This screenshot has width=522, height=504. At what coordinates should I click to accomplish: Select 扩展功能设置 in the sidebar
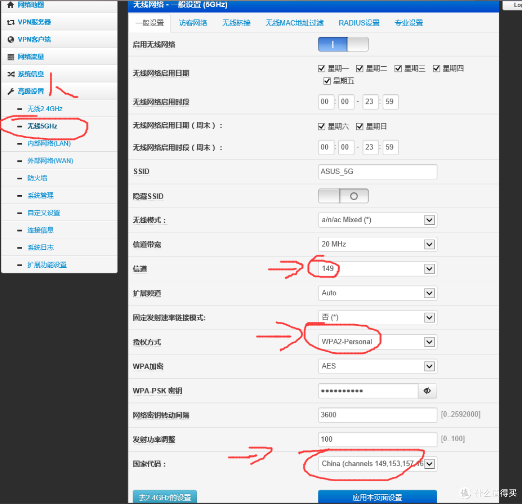47,265
